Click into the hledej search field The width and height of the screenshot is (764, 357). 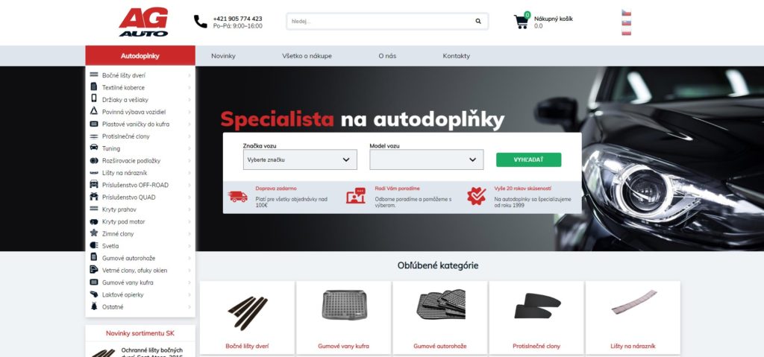click(380, 22)
